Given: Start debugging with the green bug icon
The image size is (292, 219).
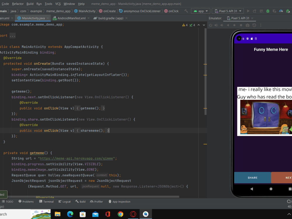Looking at the screenshot, I should tap(268, 11).
